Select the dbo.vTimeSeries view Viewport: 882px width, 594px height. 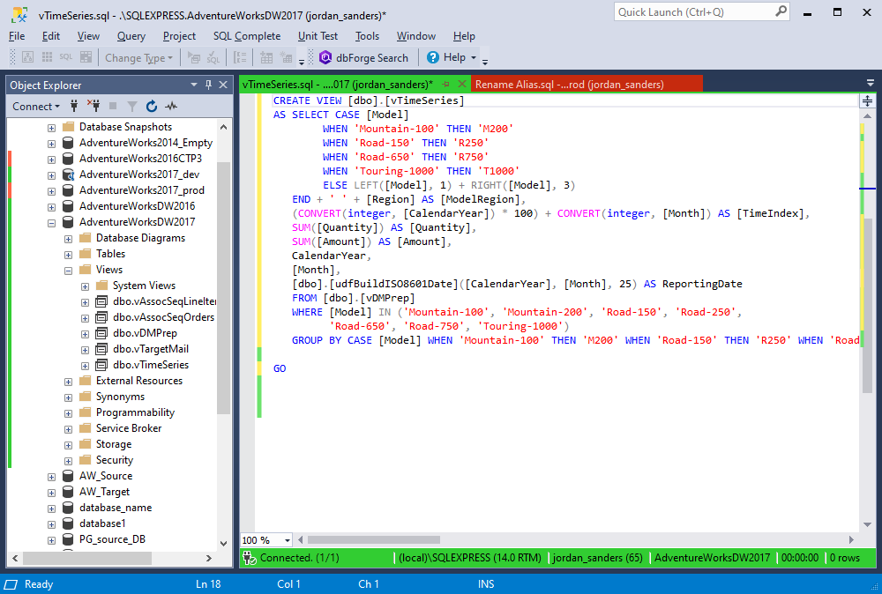151,365
